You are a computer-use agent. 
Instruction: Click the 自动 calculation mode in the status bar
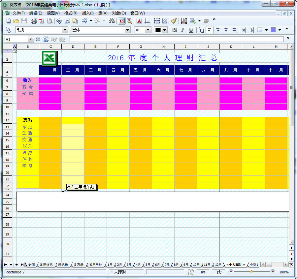[218, 272]
